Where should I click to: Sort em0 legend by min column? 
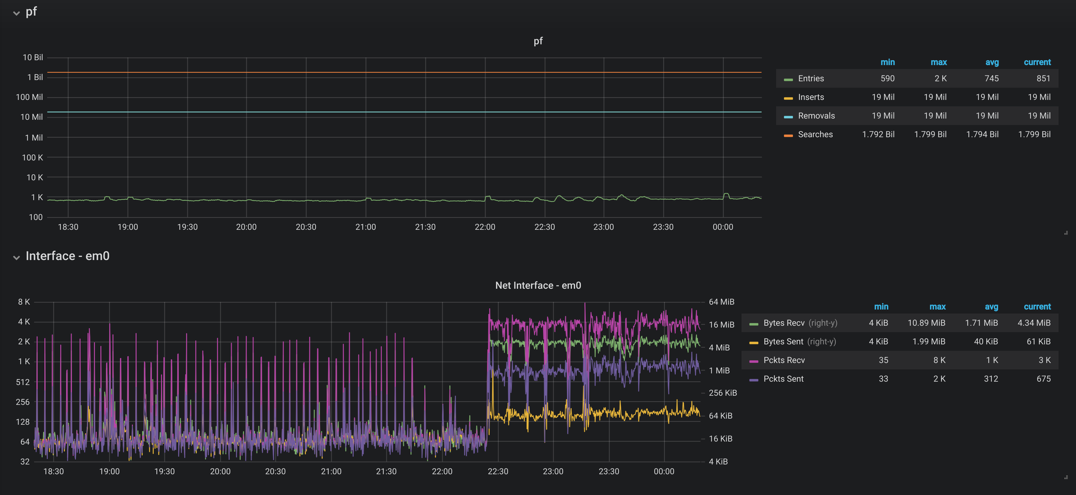[881, 306]
